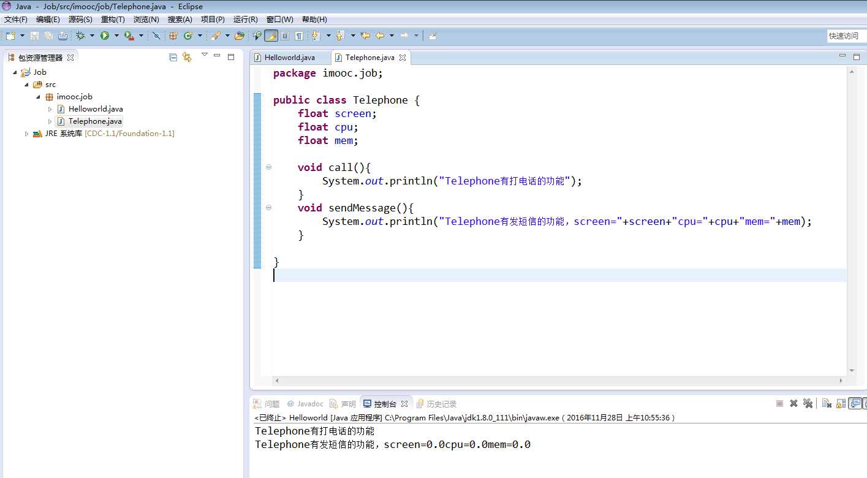Switch to the Helloworld.java editor tab
The width and height of the screenshot is (867, 478).
coord(290,58)
